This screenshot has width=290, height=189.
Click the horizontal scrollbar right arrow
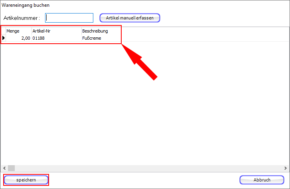click(x=286, y=168)
